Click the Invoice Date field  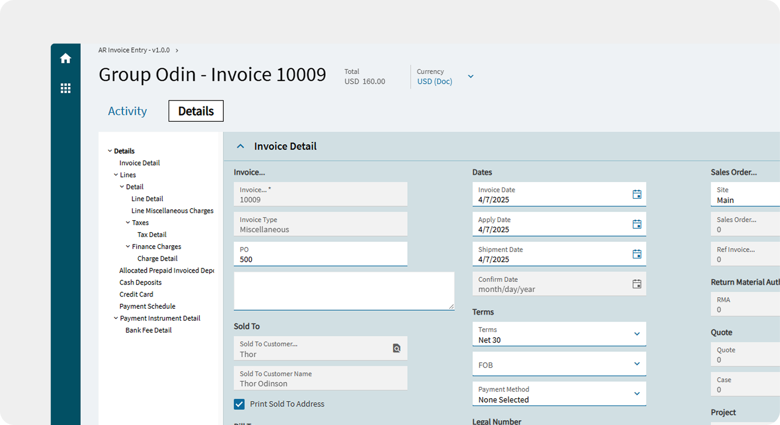(559, 194)
